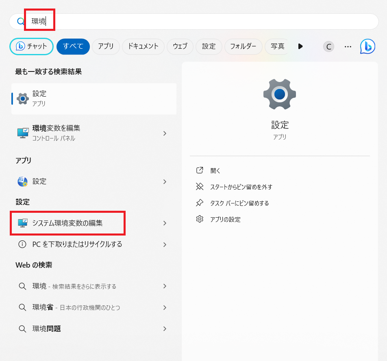Open the C account profile icon
This screenshot has height=361, width=387.
click(328, 46)
